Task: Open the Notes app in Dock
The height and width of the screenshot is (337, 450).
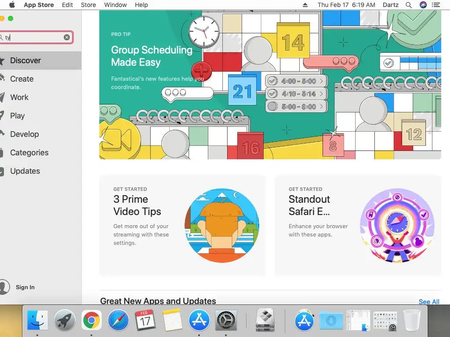Action: click(172, 320)
